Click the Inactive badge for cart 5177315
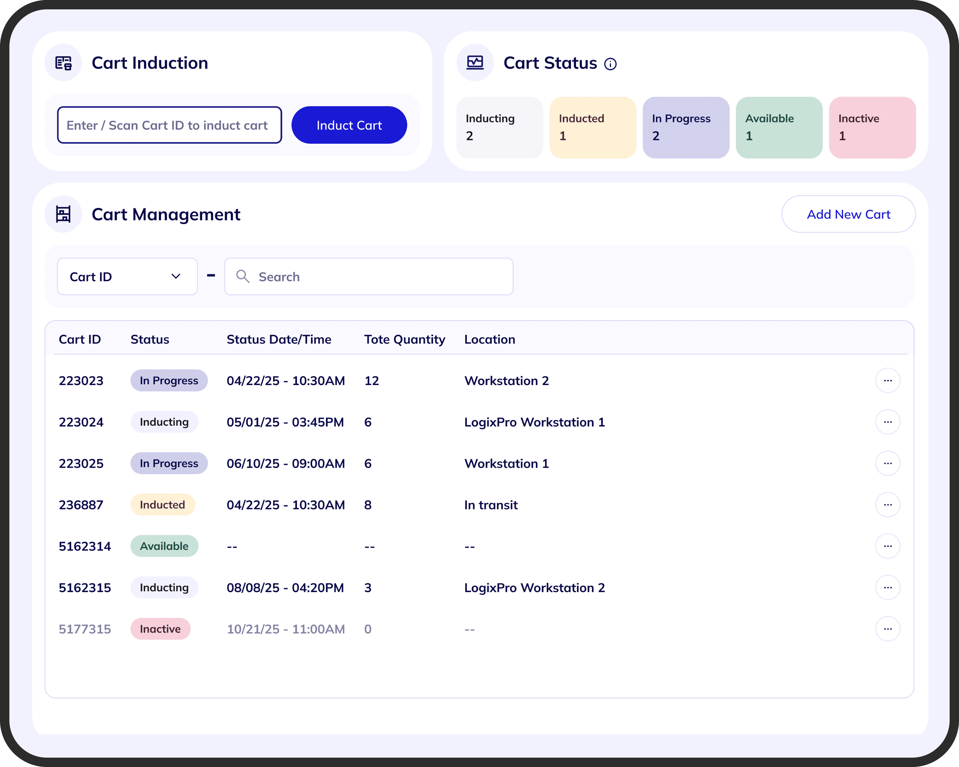The width and height of the screenshot is (959, 767). [x=160, y=629]
